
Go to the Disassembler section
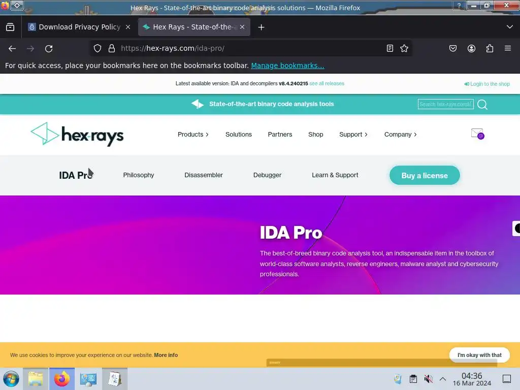(204, 175)
